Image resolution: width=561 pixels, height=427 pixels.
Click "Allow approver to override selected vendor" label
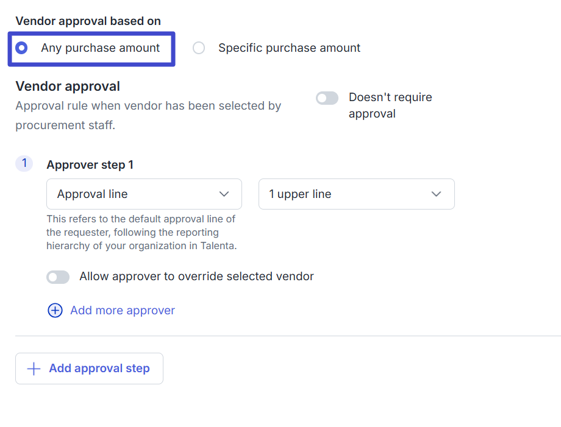coord(196,277)
